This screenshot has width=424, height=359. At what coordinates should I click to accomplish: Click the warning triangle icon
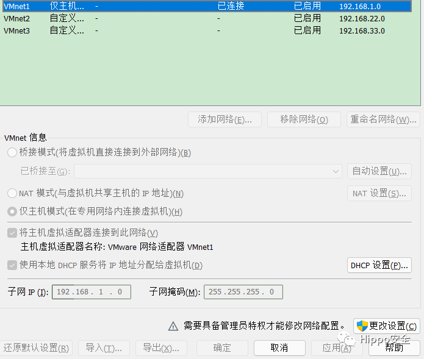pyautogui.click(x=173, y=326)
